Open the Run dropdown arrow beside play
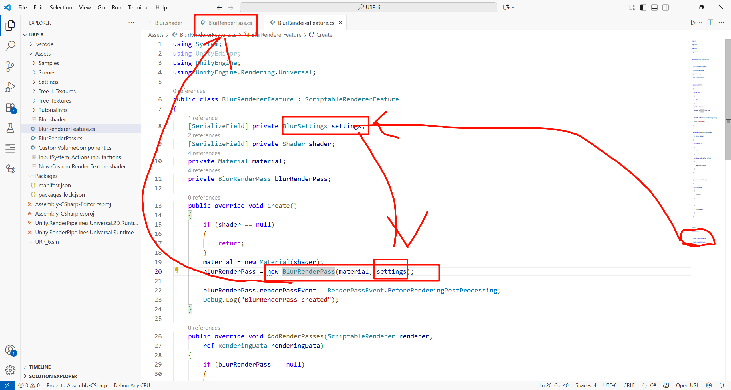Viewport: 731px width, 390px height. (700, 23)
